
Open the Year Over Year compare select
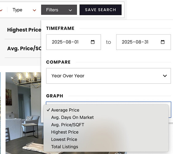[108, 76]
